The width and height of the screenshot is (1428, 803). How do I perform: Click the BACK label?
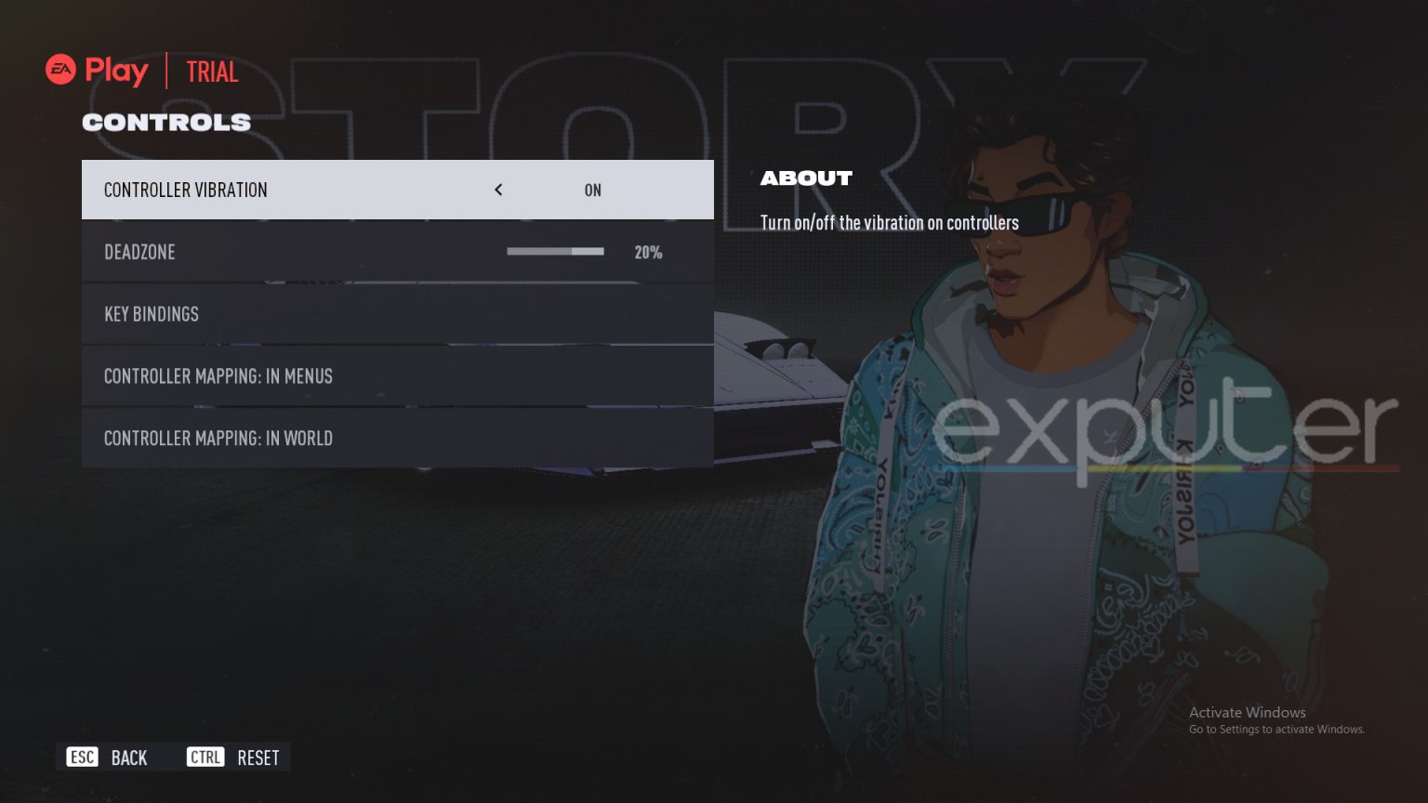[x=129, y=758]
